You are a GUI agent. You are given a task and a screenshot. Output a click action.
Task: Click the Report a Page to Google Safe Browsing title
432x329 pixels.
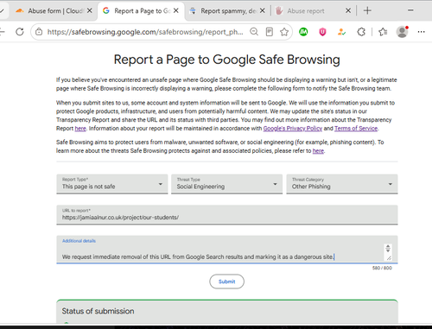point(227,60)
